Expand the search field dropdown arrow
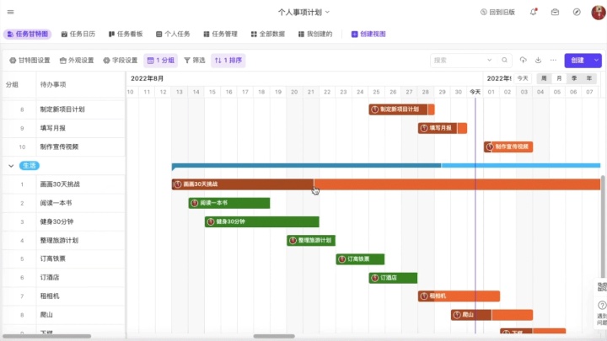The image size is (607, 341). (x=489, y=61)
